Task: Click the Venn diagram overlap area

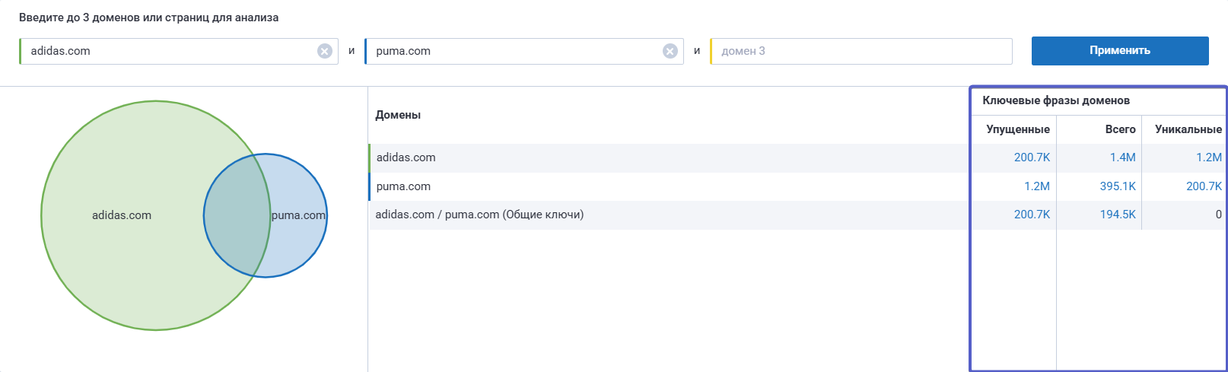Action: click(237, 215)
